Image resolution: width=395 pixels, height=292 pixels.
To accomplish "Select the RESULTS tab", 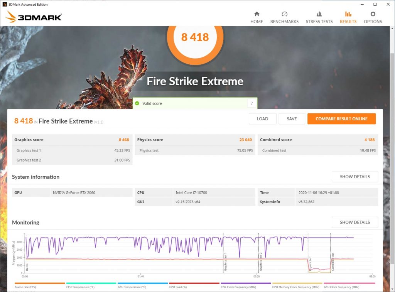I will (348, 18).
